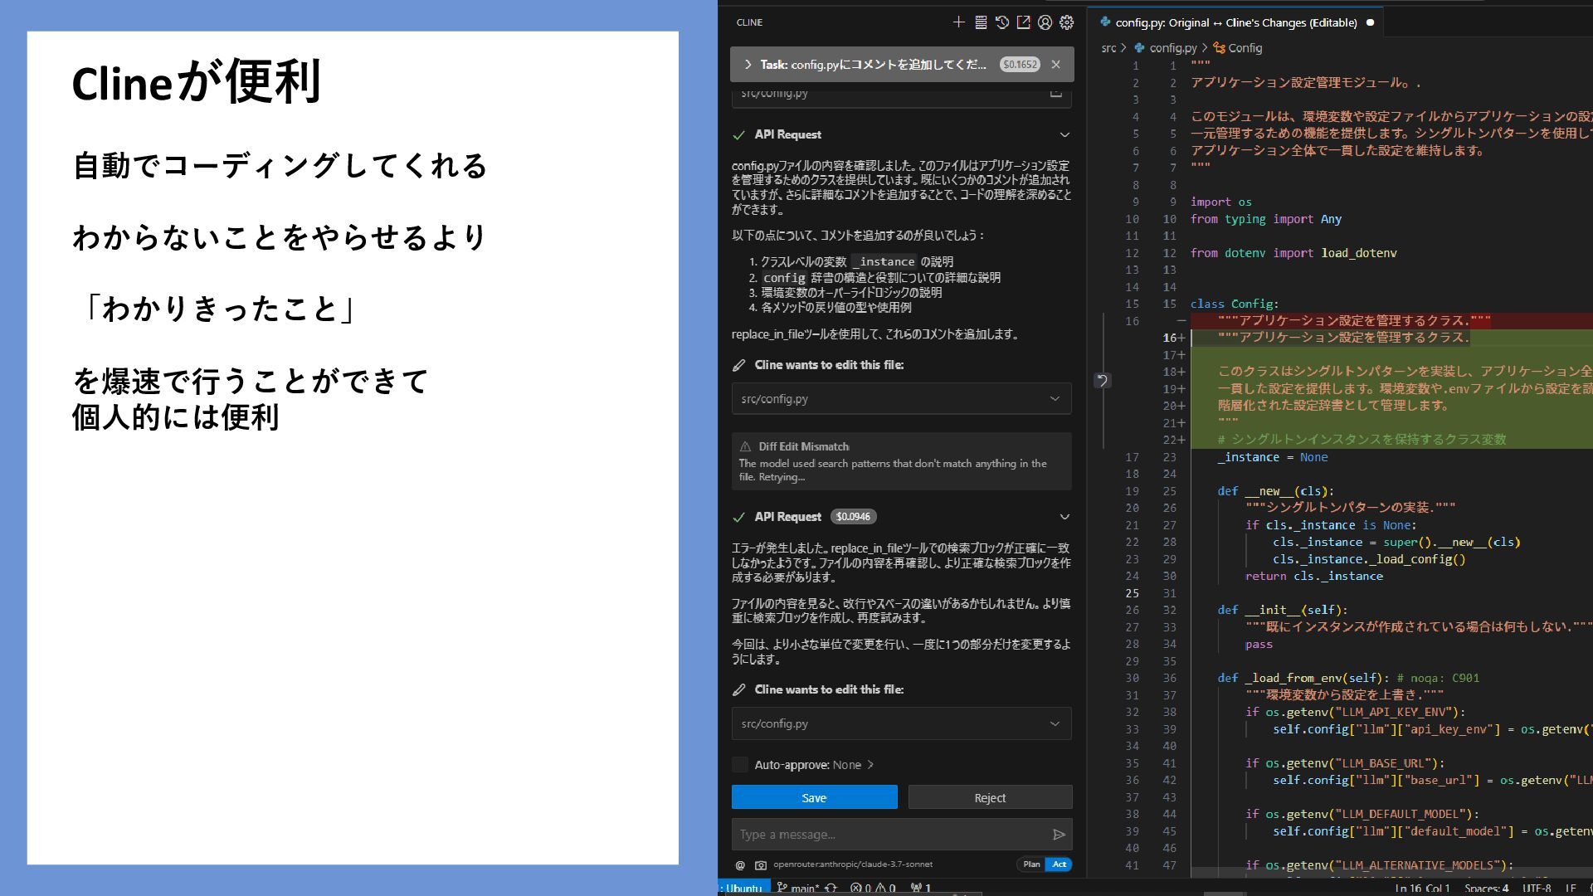Viewport: 1593px width, 896px height.
Task: Add context with the @ icon
Action: (740, 864)
